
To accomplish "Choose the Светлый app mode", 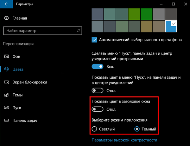I will click(94, 129).
